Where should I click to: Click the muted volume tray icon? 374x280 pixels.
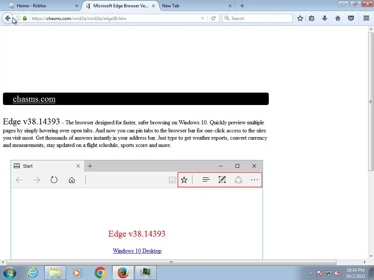337,273
